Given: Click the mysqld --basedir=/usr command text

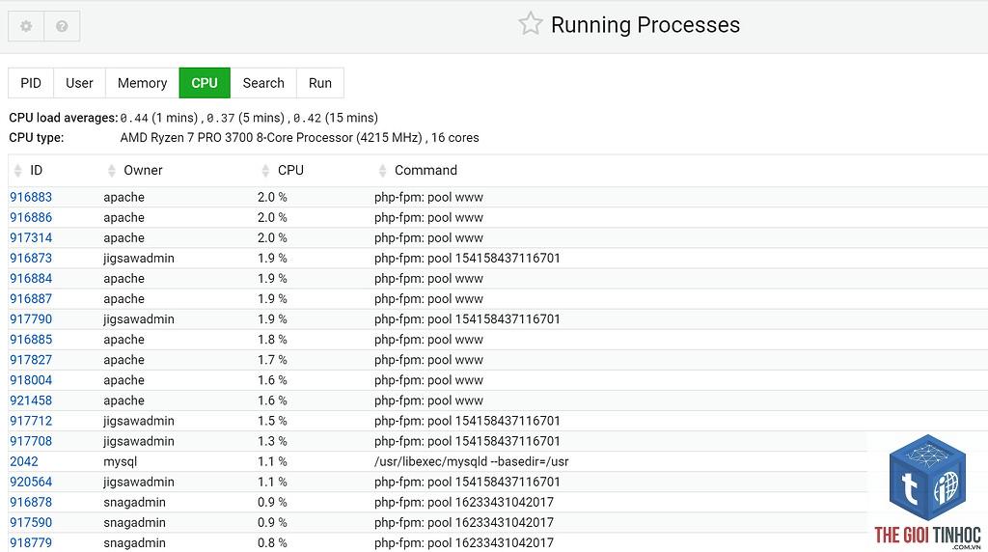Looking at the screenshot, I should pos(471,461).
